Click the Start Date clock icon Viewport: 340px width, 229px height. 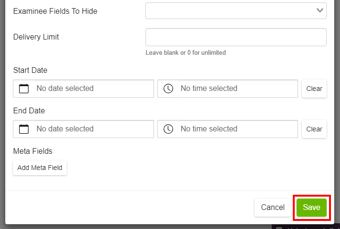(168, 89)
